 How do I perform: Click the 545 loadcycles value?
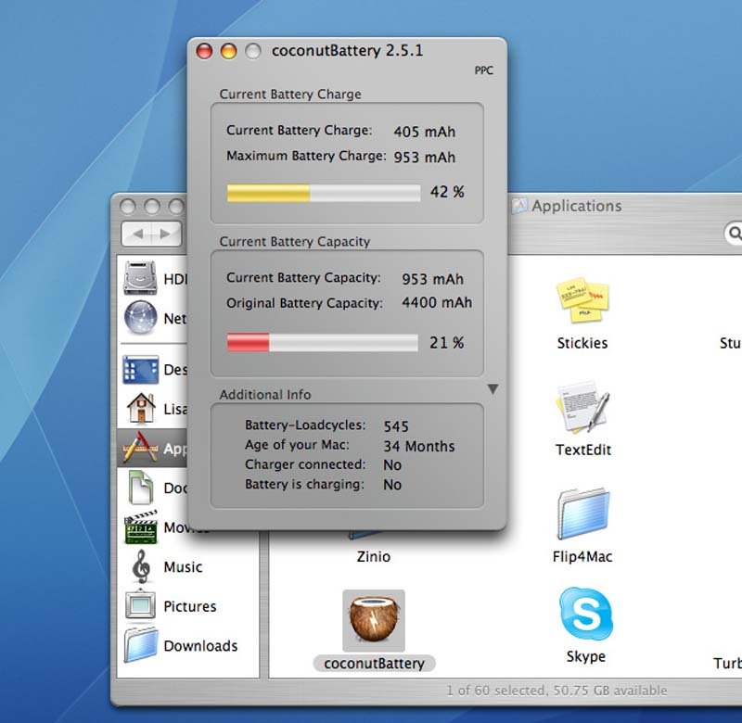click(x=396, y=426)
